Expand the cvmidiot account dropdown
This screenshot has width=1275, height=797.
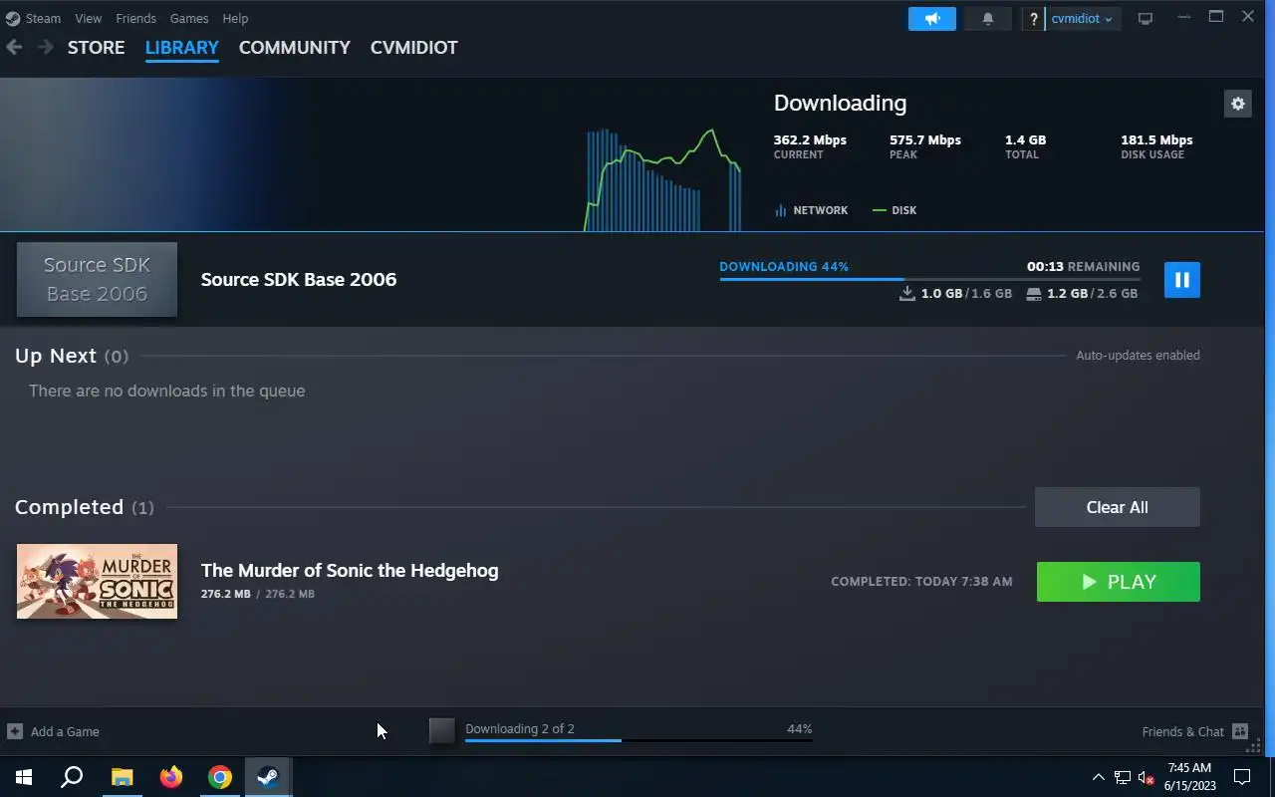tap(1083, 19)
